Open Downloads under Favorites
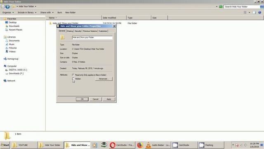The height and width of the screenshot is (149, 264). pyautogui.click(x=14, y=26)
